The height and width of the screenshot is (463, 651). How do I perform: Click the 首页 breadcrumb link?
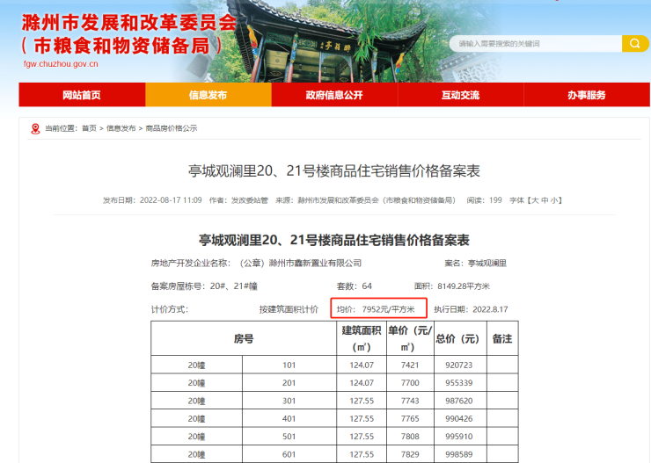coord(89,128)
